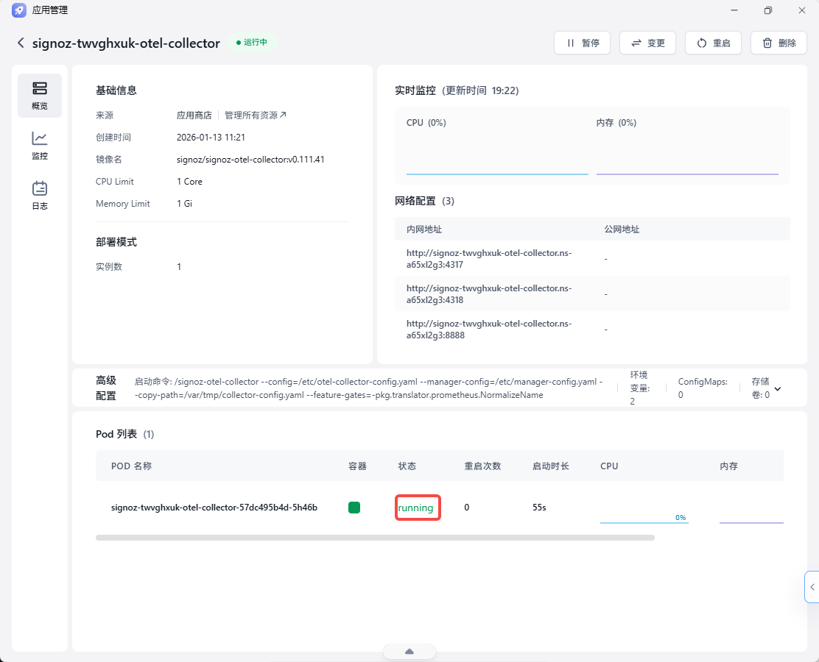The width and height of the screenshot is (819, 662).
Task: Restart the app via 重启 button
Action: 714,43
